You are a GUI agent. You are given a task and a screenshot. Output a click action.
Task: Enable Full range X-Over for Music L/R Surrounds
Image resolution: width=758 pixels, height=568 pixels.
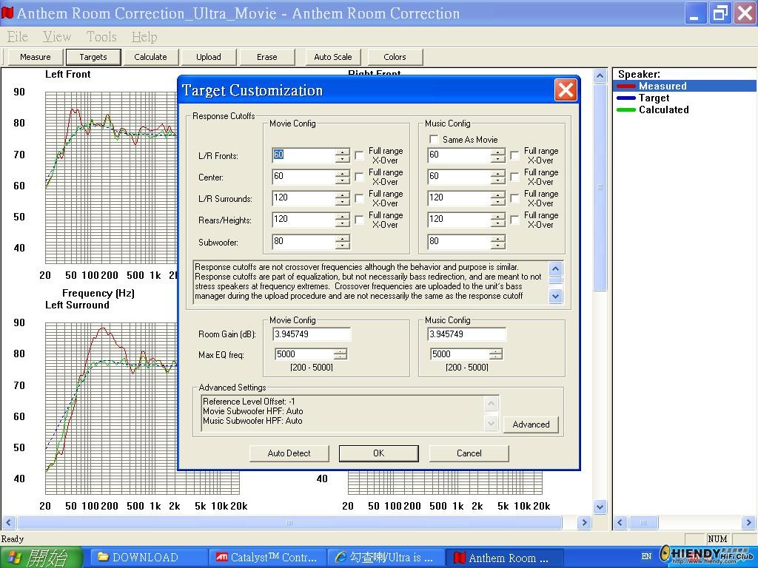[515, 198]
